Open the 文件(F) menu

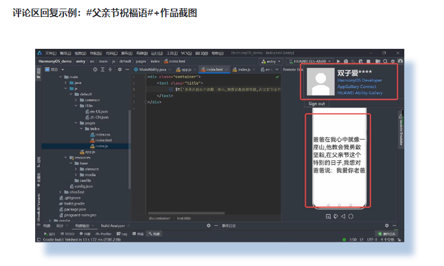51,53
